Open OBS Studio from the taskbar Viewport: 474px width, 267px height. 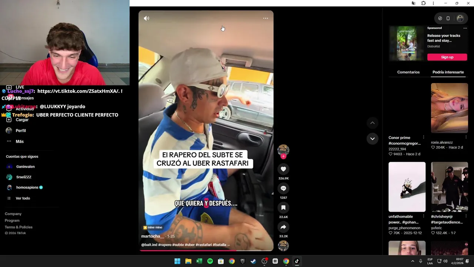[x=264, y=261]
